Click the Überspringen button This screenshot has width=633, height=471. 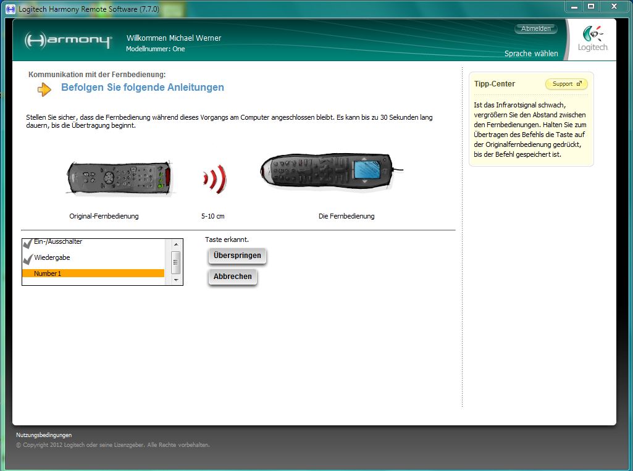237,256
